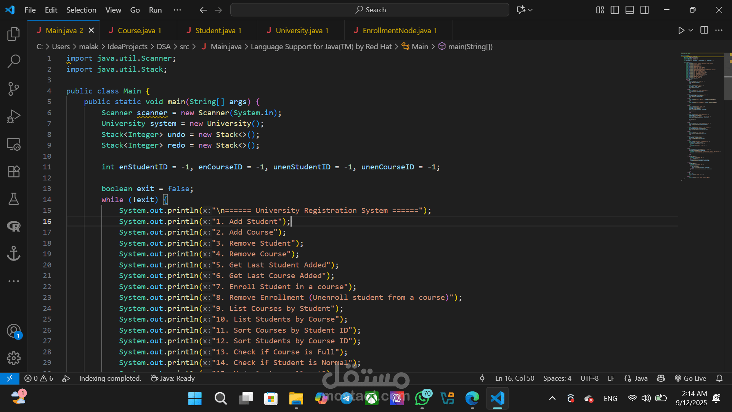Viewport: 732px width, 412px height.
Task: Open the Manage gear menu
Action: click(x=14, y=358)
